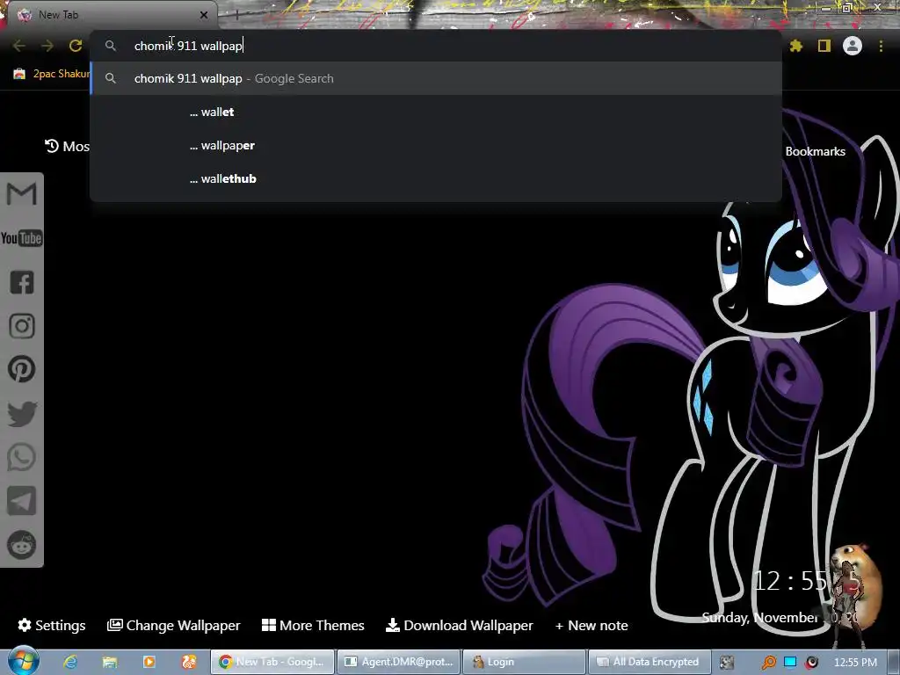900x675 pixels.
Task: Open the Telegram sidebar shortcut
Action: (22, 501)
